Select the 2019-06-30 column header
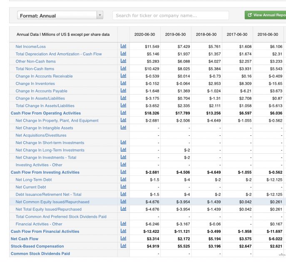 coord(175,35)
